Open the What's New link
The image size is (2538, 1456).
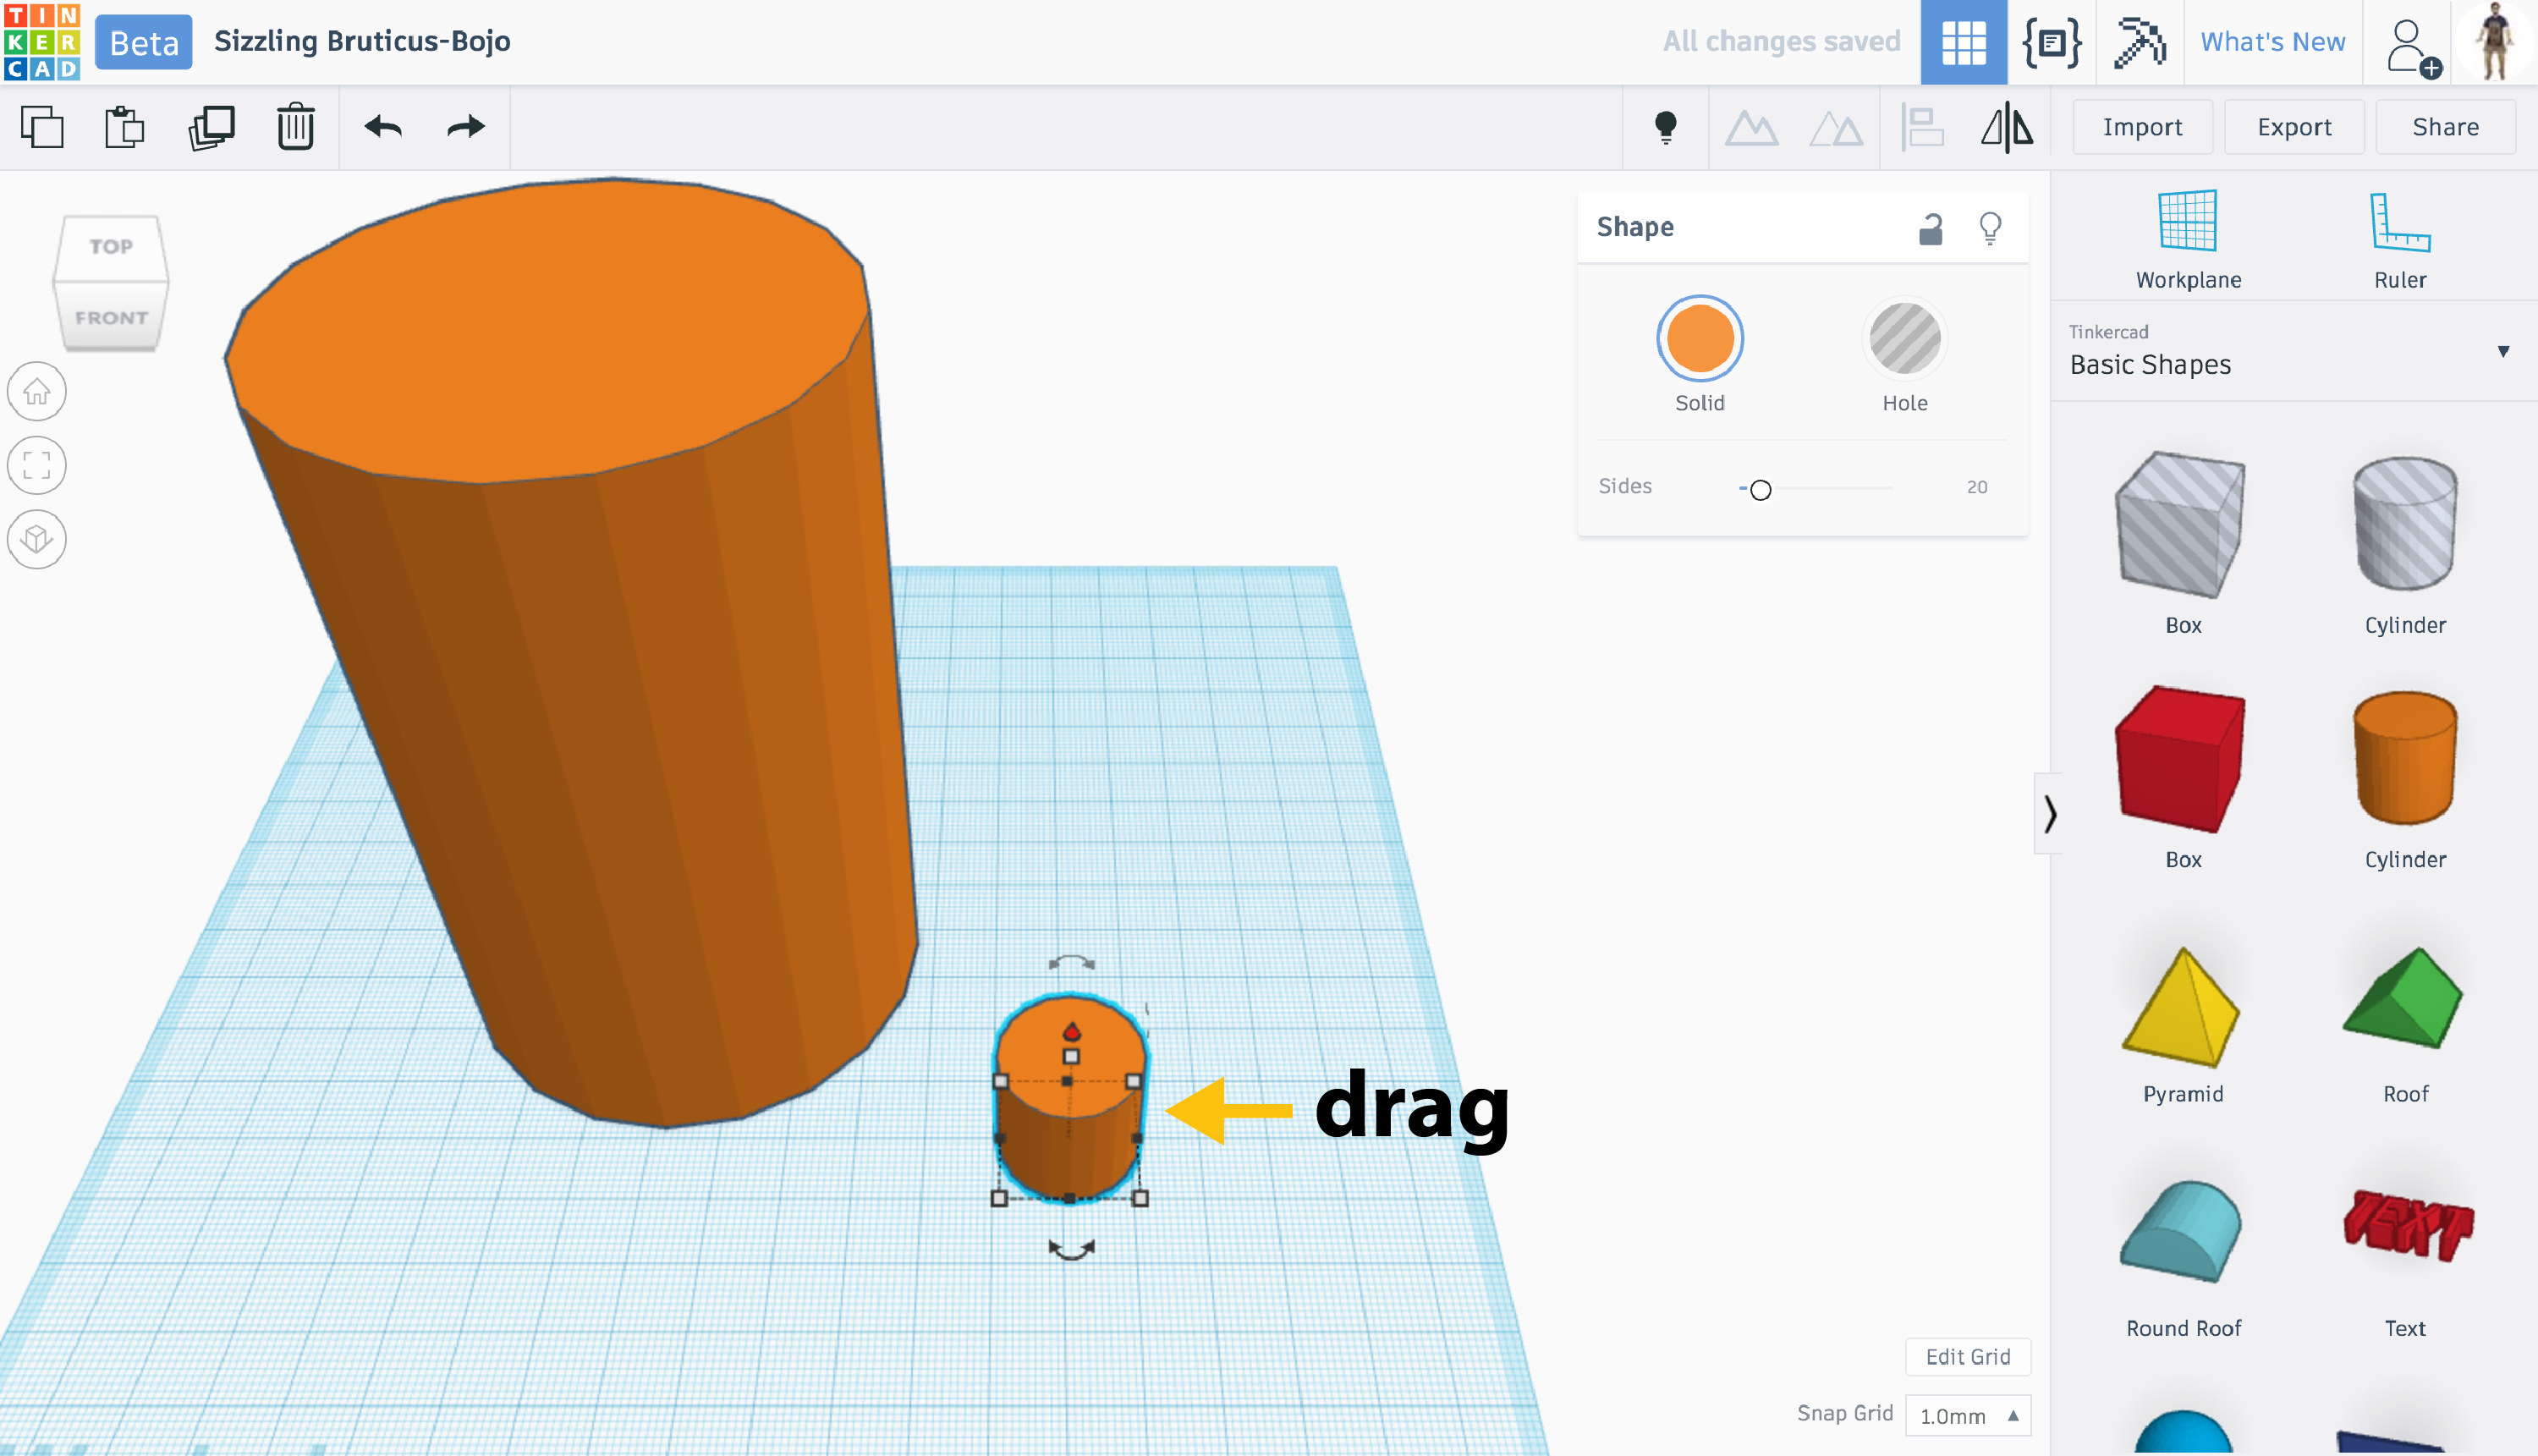pyautogui.click(x=2272, y=42)
